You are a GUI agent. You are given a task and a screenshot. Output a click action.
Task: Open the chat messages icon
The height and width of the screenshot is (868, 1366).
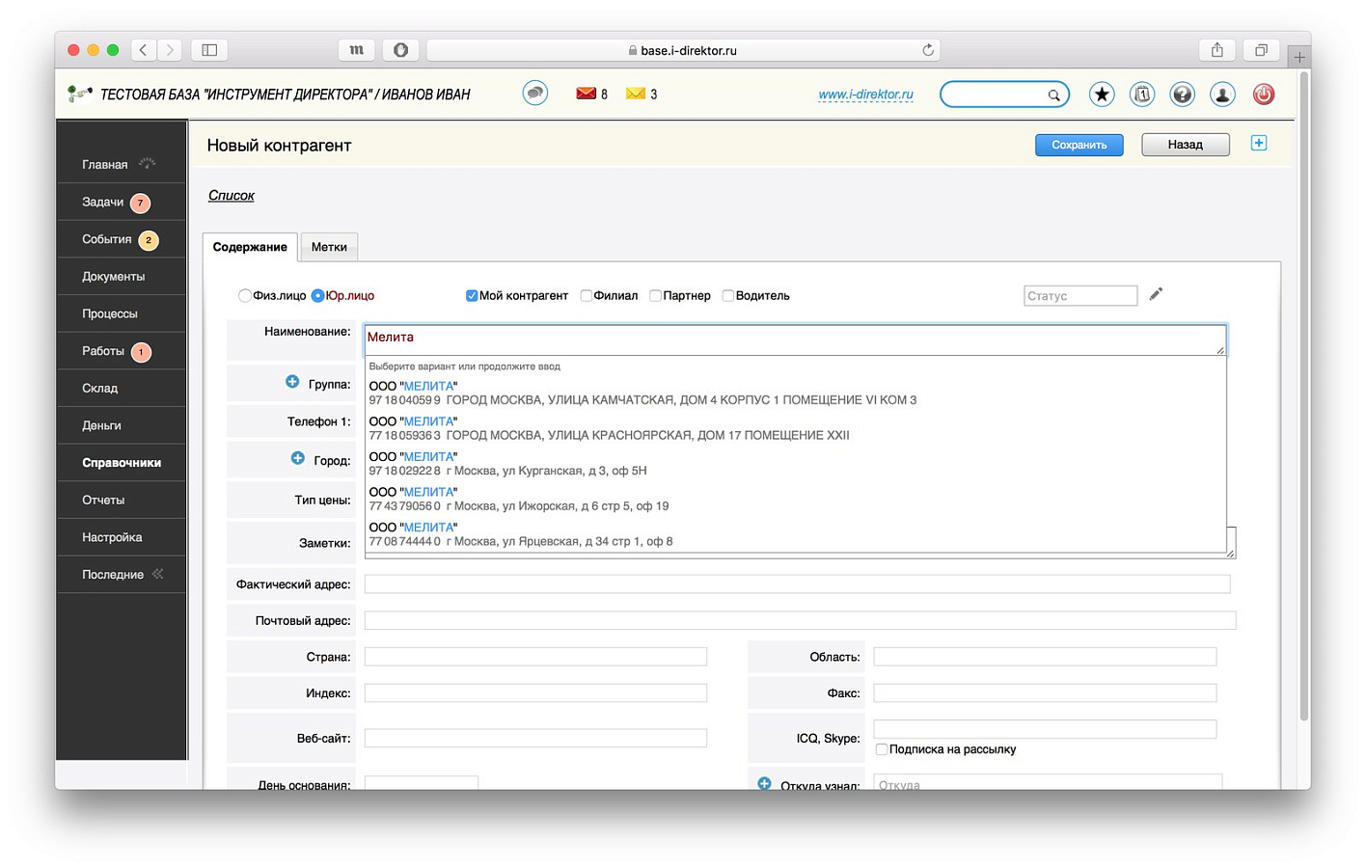pyautogui.click(x=535, y=94)
